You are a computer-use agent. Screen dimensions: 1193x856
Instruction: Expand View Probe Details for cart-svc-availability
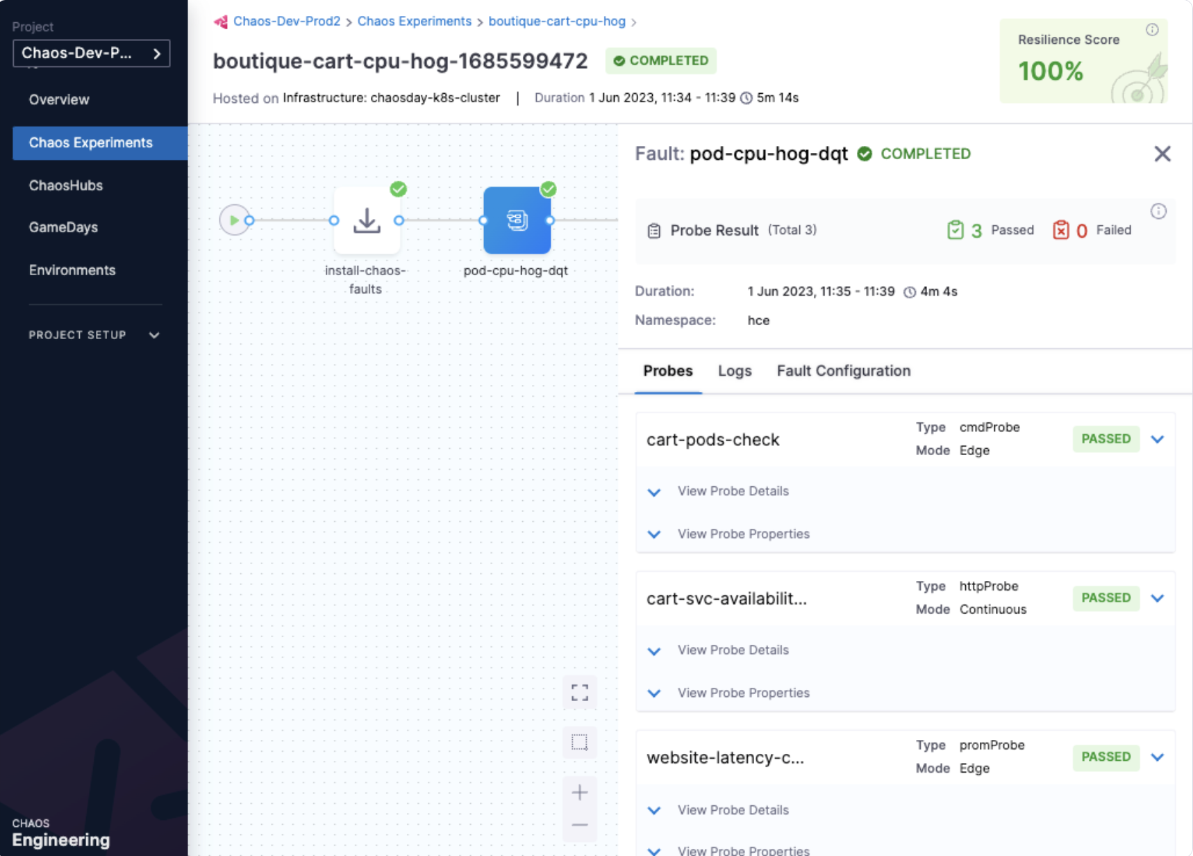pos(733,650)
